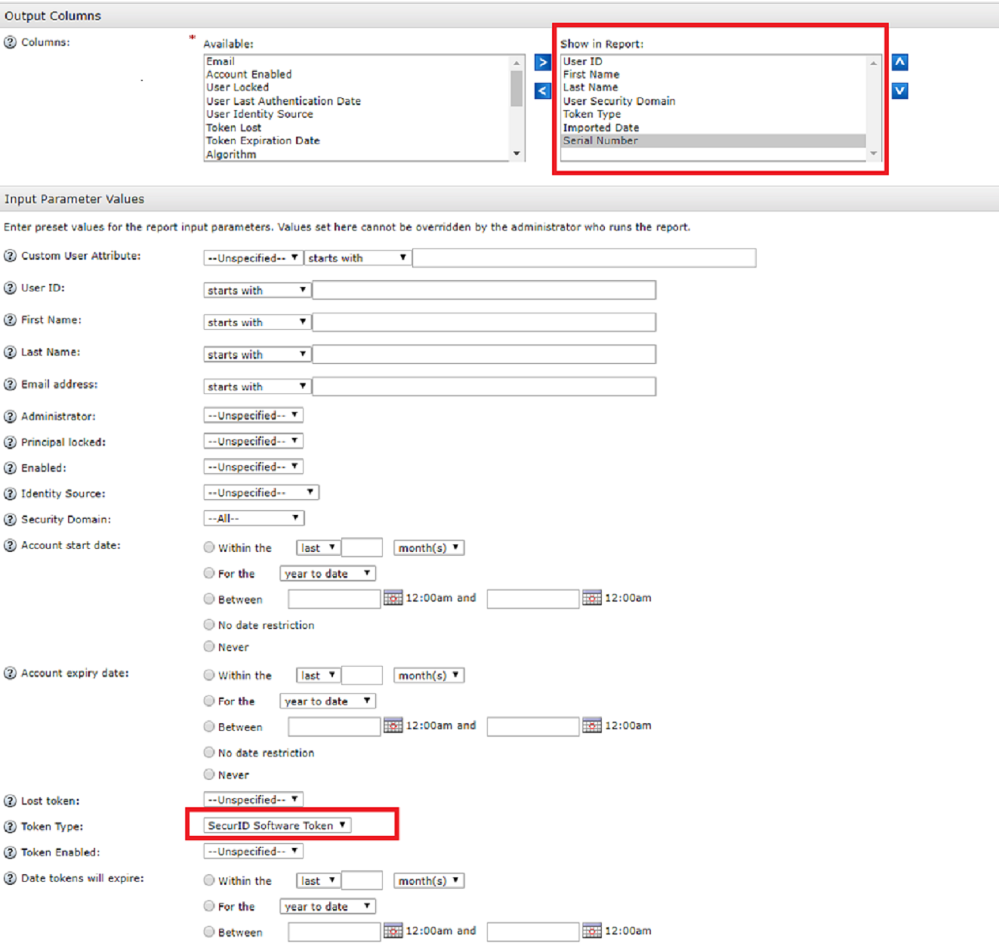
Task: Open the SecurID Software Token dropdown
Action: pyautogui.click(x=276, y=824)
